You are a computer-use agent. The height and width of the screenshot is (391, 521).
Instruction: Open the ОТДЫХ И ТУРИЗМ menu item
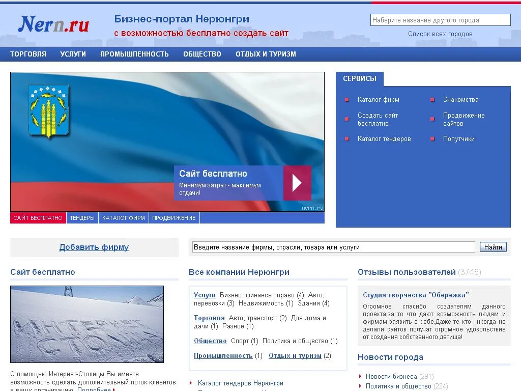(x=266, y=54)
